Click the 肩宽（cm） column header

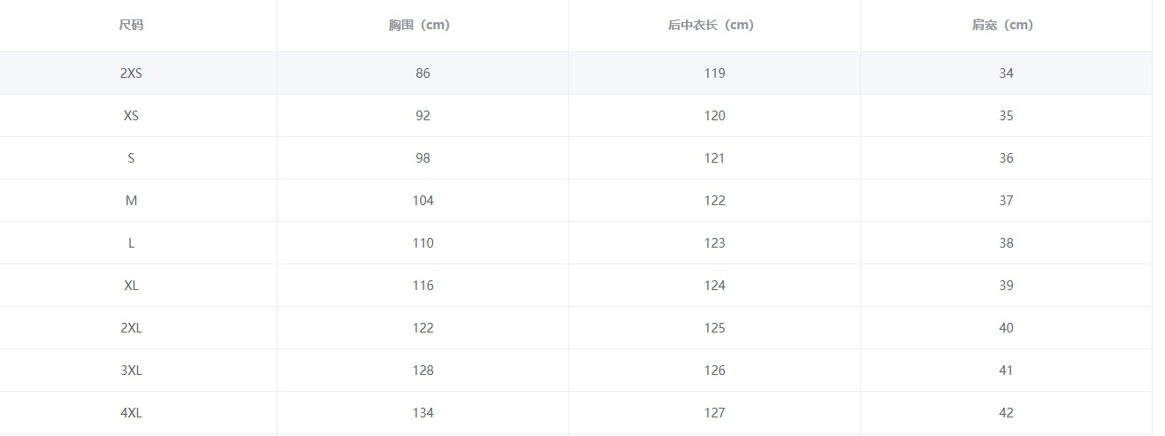pyautogui.click(x=1006, y=25)
